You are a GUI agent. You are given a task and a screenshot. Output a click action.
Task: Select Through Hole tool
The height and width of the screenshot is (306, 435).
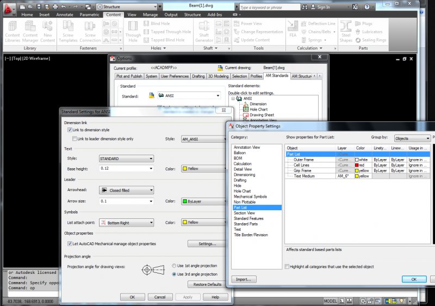[133, 32]
